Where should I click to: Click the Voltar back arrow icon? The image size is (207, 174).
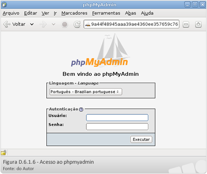pos(7,24)
